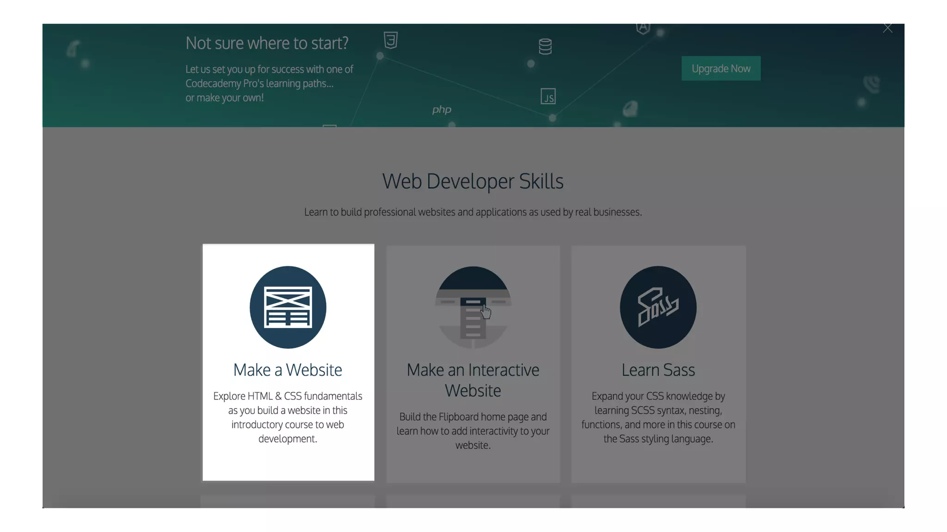Click the CSS3 shield icon in banner
Viewport: 947px width, 532px height.
[391, 40]
